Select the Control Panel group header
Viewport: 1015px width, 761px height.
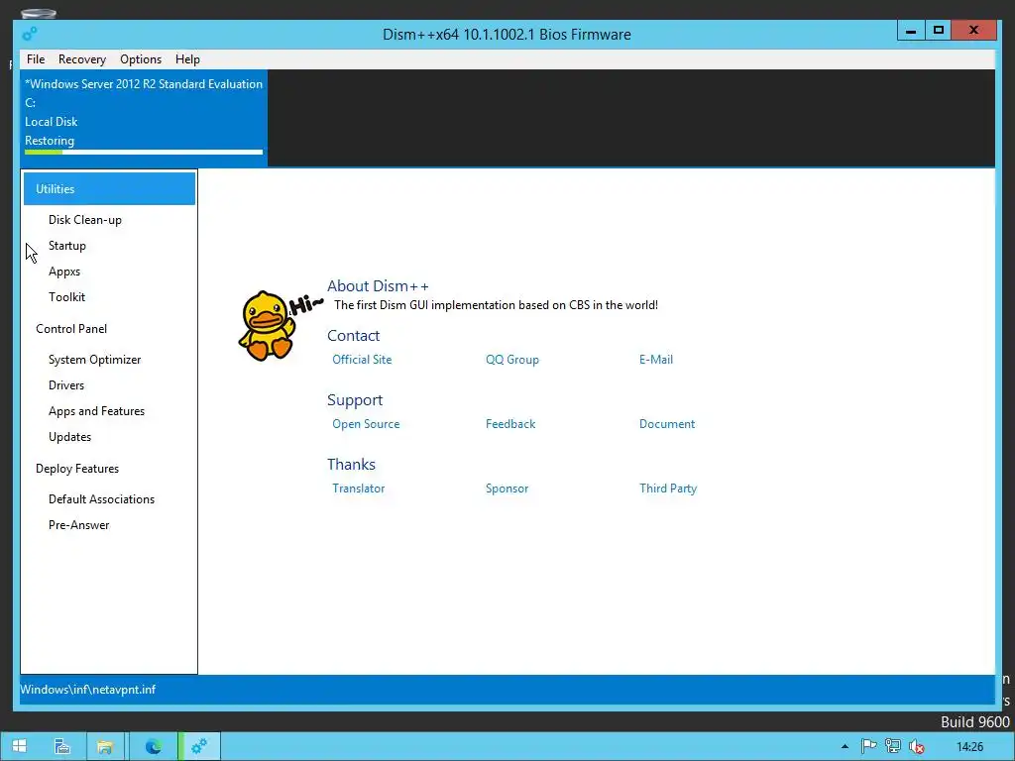71,329
